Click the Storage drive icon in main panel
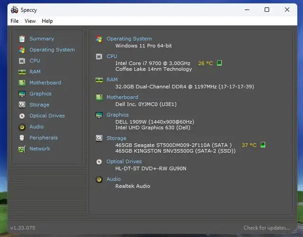Viewport: 303px width, 237px height. point(99,138)
